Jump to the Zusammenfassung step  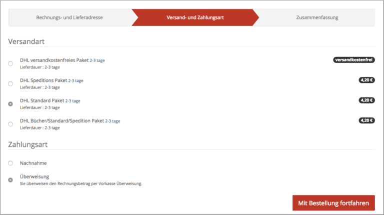pyautogui.click(x=317, y=17)
